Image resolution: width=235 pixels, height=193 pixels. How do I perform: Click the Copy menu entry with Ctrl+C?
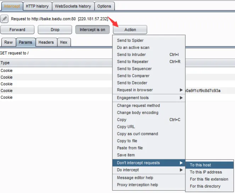click(x=149, y=120)
